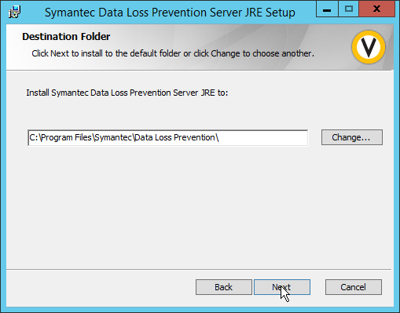
Task: Close the setup window
Action: click(377, 9)
